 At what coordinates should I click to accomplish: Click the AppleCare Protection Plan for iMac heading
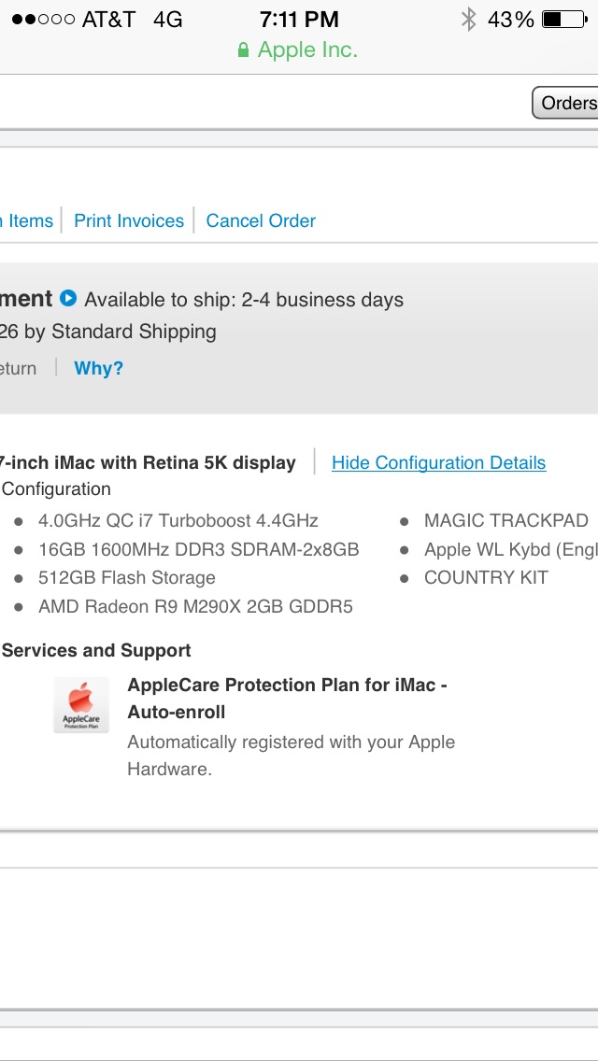(287, 699)
